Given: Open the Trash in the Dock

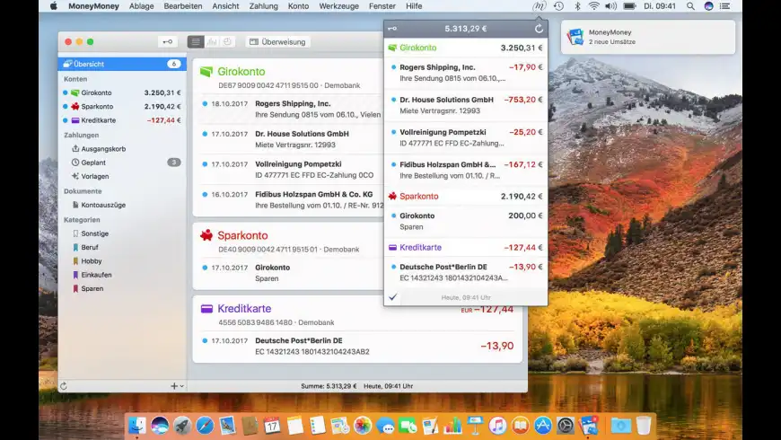Looking at the screenshot, I should pyautogui.click(x=644, y=426).
